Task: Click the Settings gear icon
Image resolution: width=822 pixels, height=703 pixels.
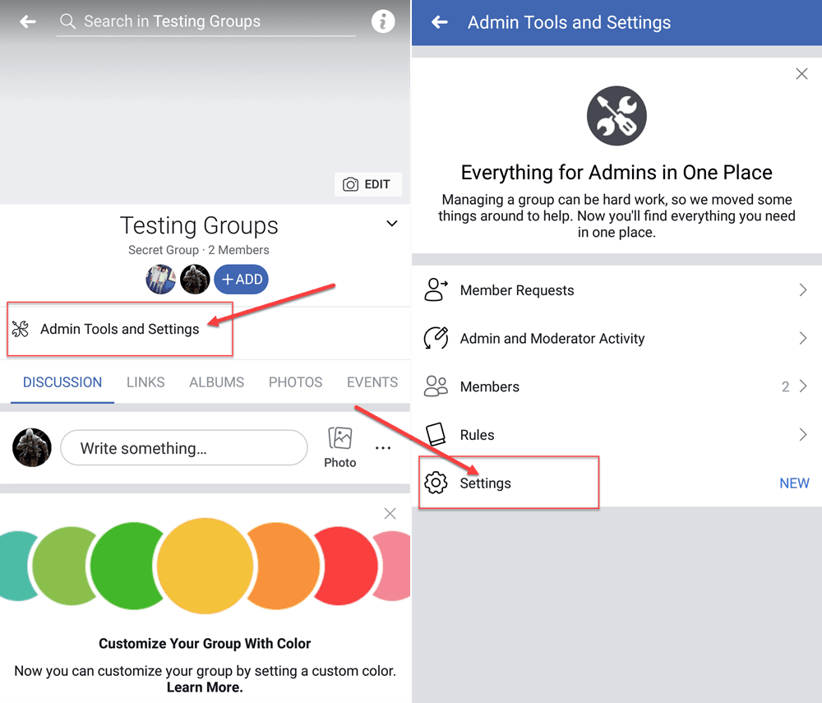Action: (x=436, y=483)
